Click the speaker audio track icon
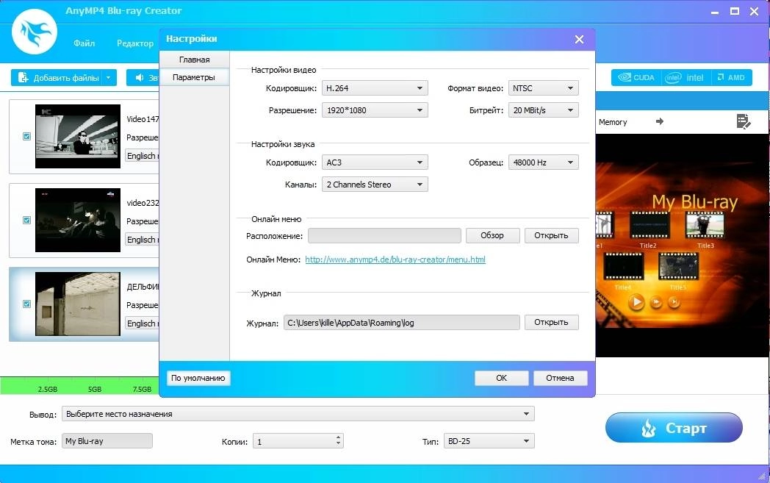The height and width of the screenshot is (483, 770). (140, 78)
